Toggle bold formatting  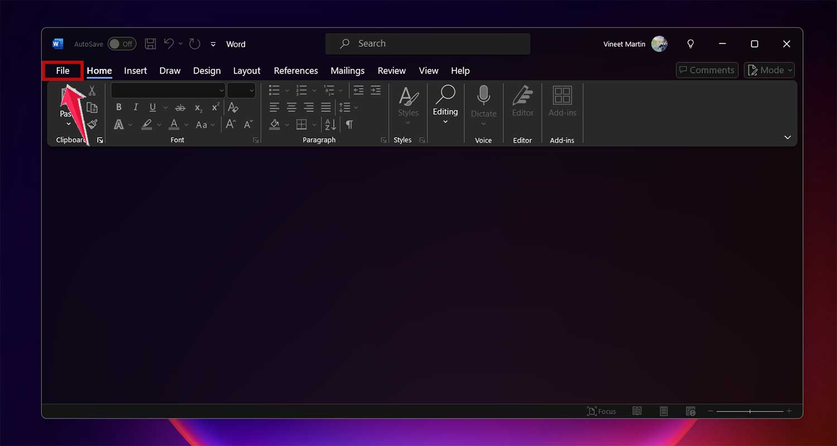(119, 107)
